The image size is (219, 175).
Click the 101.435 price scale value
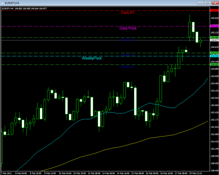point(214,142)
